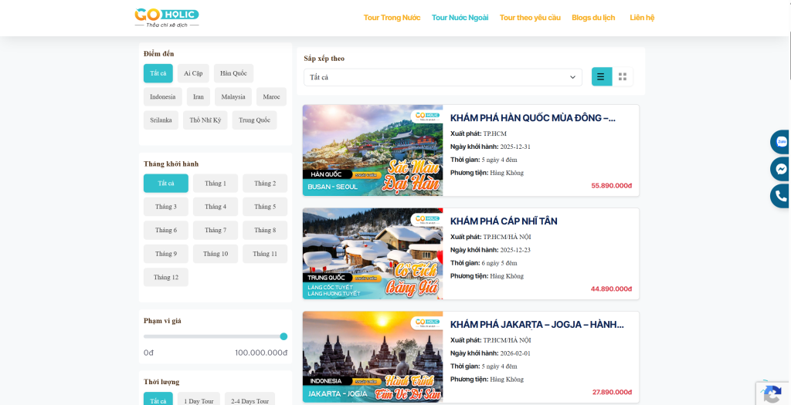Enable the Thổ Nhĩ Kỳ destination filter
The height and width of the screenshot is (405, 791).
pos(205,120)
